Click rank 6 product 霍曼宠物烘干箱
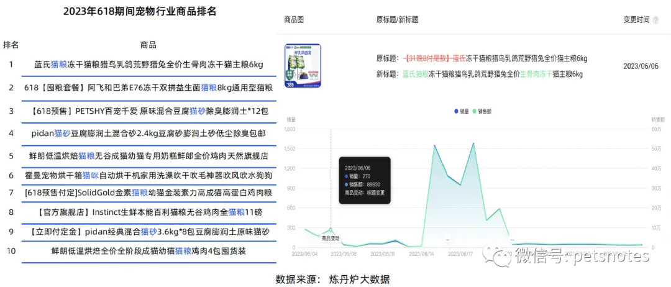The width and height of the screenshot is (671, 287). click(148, 175)
